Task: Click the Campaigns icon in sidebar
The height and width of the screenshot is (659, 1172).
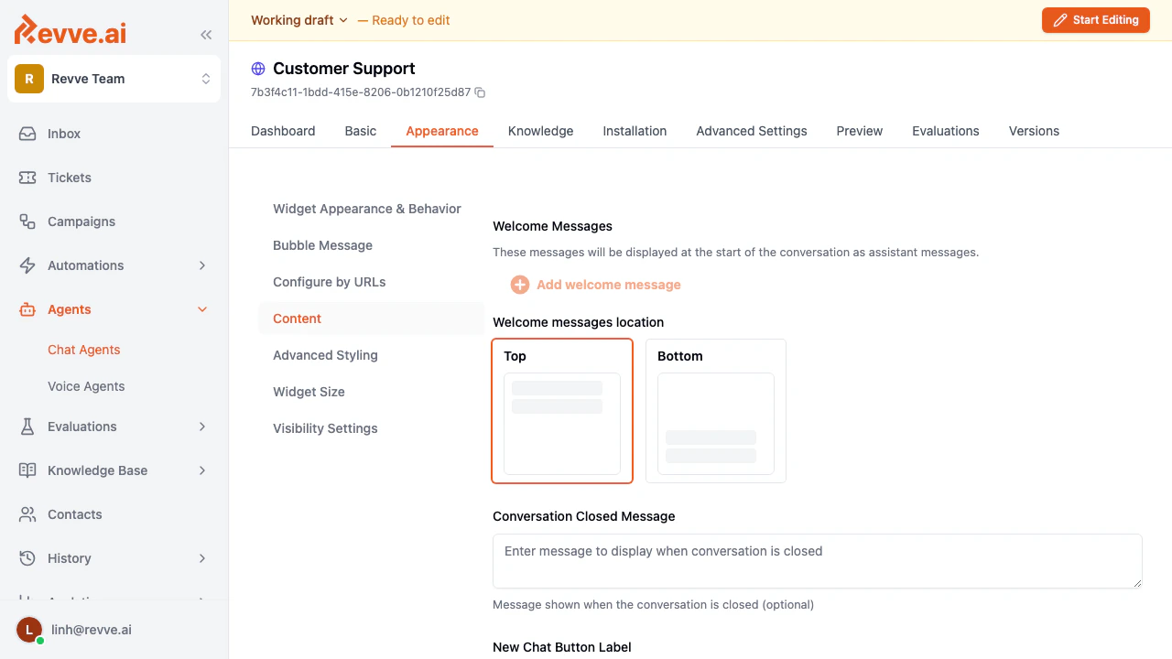Action: click(x=27, y=221)
